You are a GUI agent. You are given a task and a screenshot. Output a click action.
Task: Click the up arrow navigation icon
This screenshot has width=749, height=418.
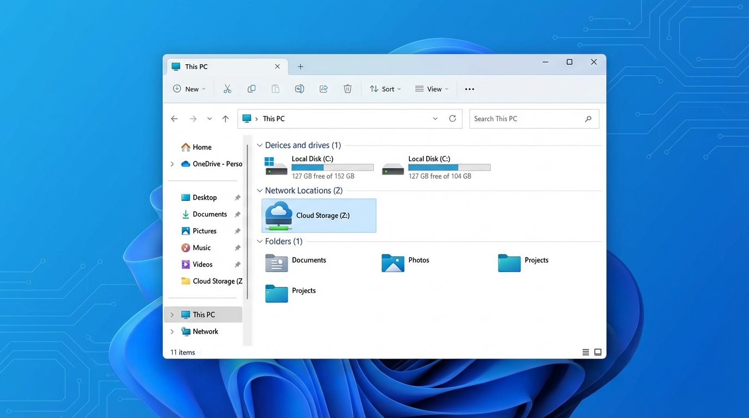tap(225, 118)
